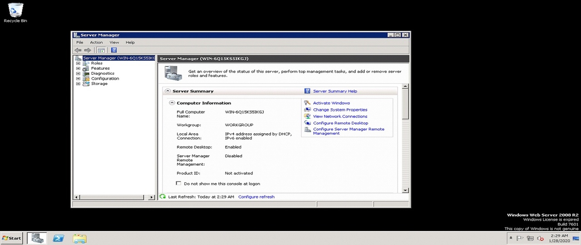
Task: Click the details pane scroll-up arrow
Action: (406, 86)
